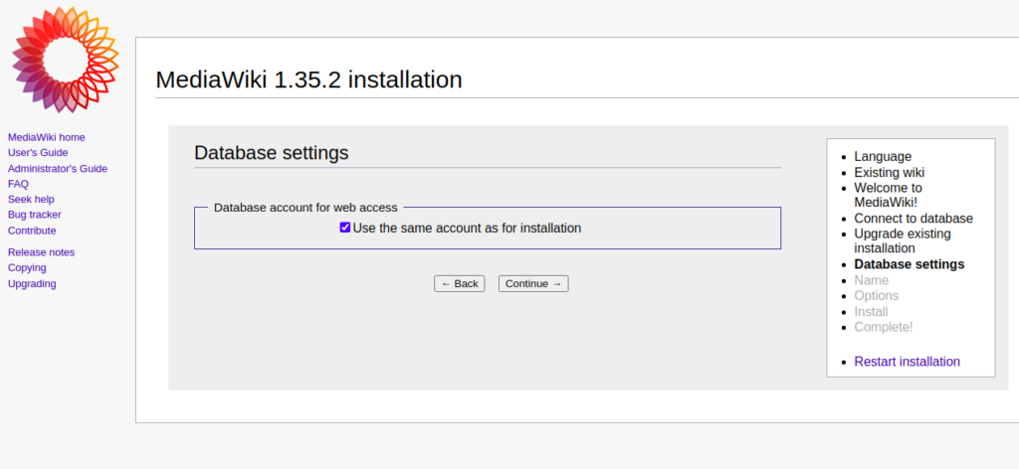The image size is (1019, 469).
Task: Click the 'Database settings' section heading
Action: pos(271,153)
